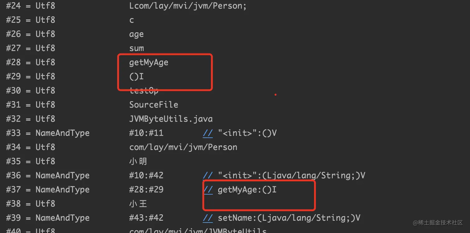Click the #10:#42 reference value
This screenshot has height=233, width=470.
point(146,176)
